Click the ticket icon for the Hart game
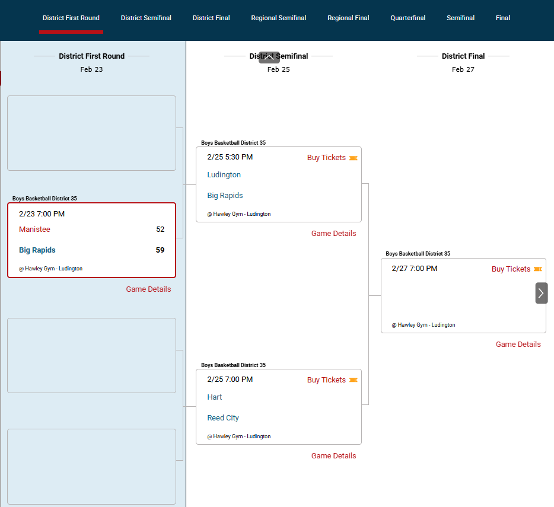This screenshot has height=507, width=554. (354, 380)
